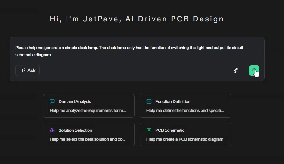Open the Solution Selection suggestion card
The image size is (284, 164).
[89, 135]
